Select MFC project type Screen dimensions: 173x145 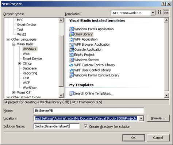[20, 20]
